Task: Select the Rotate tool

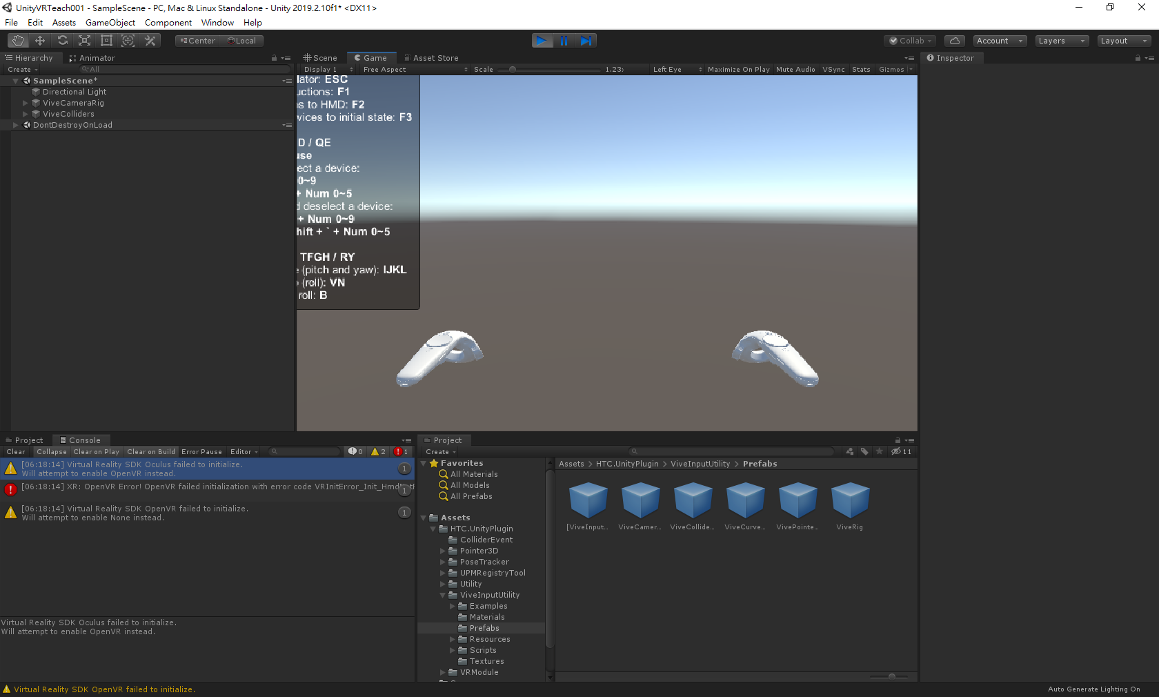Action: 62,41
